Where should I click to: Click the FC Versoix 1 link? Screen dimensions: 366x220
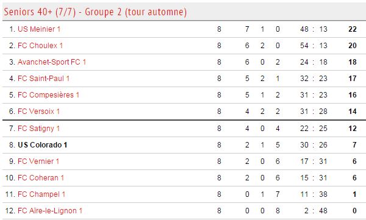click(x=38, y=112)
